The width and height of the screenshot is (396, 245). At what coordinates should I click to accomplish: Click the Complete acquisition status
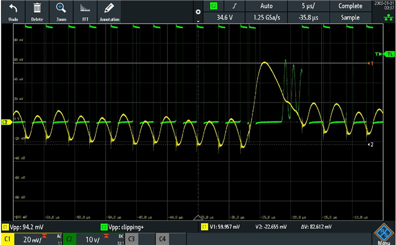click(350, 6)
